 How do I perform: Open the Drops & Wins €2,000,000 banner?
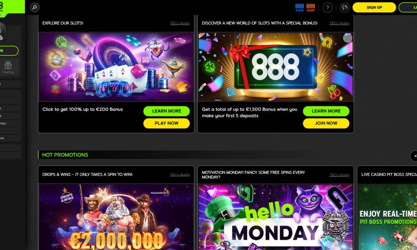click(x=116, y=217)
